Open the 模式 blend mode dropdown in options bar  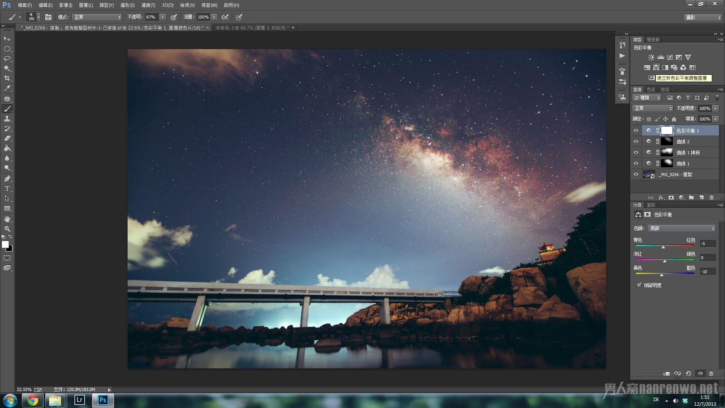[97, 17]
